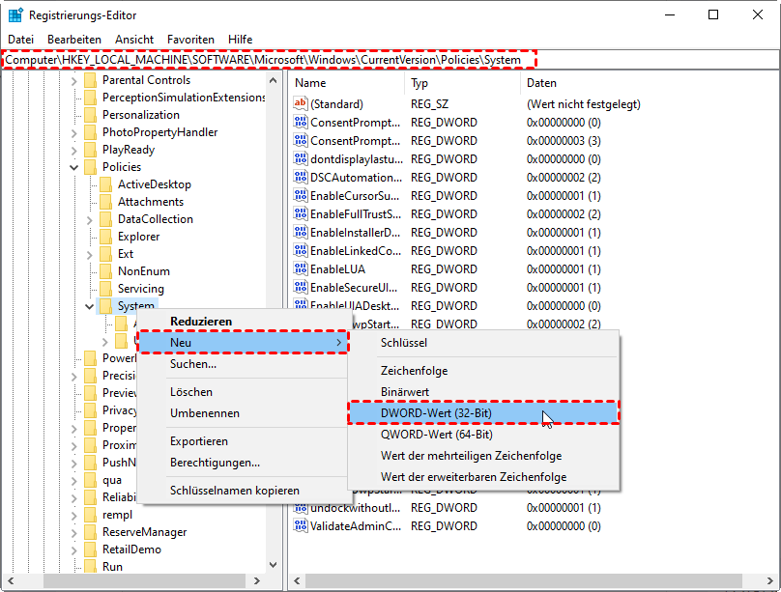Open the Favoriten menu
The image size is (781, 592).
pos(190,40)
